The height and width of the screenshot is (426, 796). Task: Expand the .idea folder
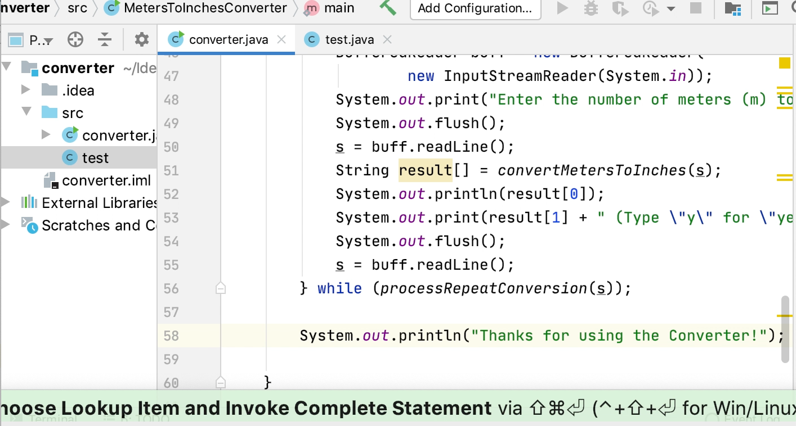pyautogui.click(x=26, y=90)
